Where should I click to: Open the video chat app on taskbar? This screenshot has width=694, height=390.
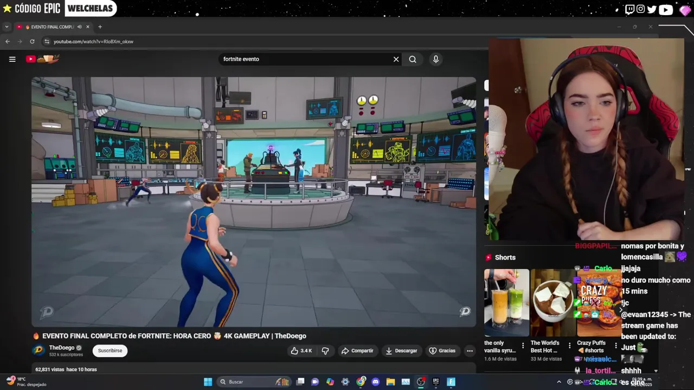tap(315, 382)
